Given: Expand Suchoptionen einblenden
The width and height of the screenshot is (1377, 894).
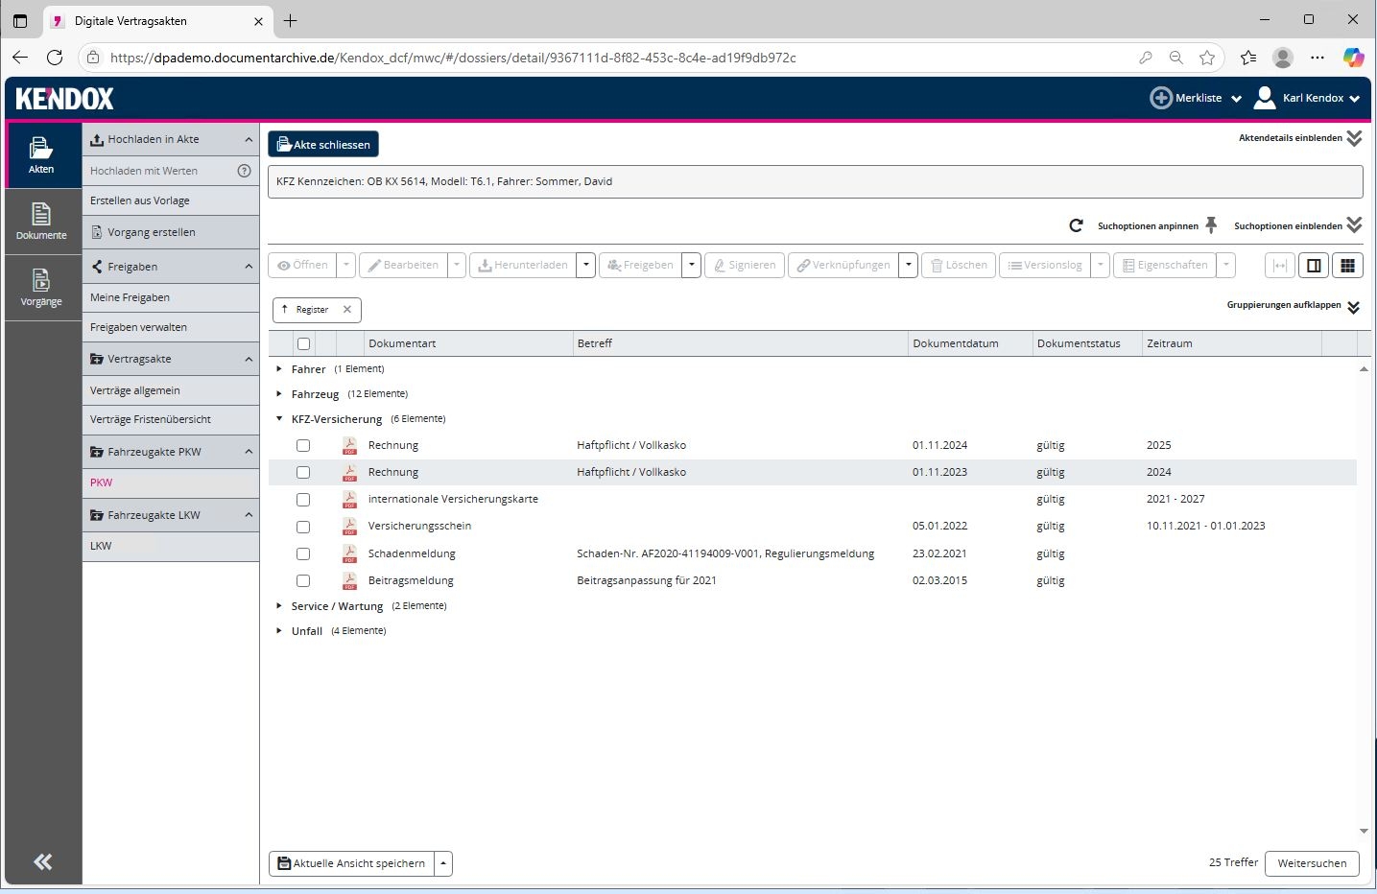Looking at the screenshot, I should (1297, 226).
